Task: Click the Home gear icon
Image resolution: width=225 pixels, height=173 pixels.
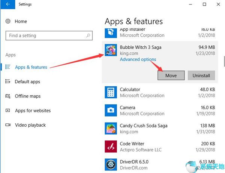Action: point(8,21)
